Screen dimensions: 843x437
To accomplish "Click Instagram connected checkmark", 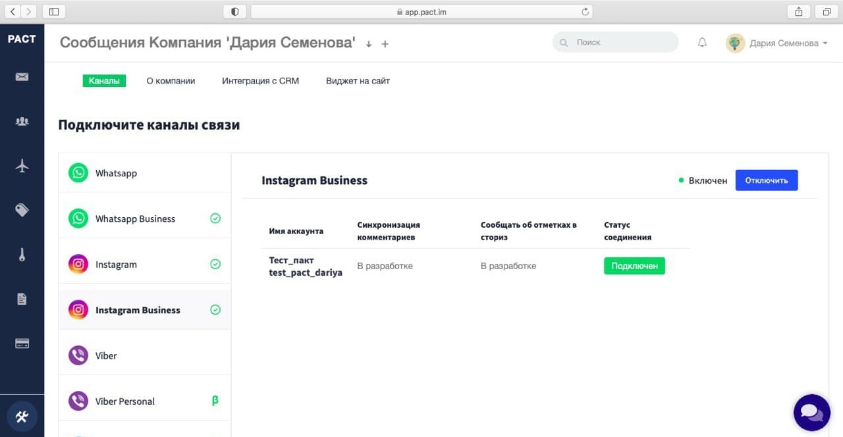I will point(215,265).
